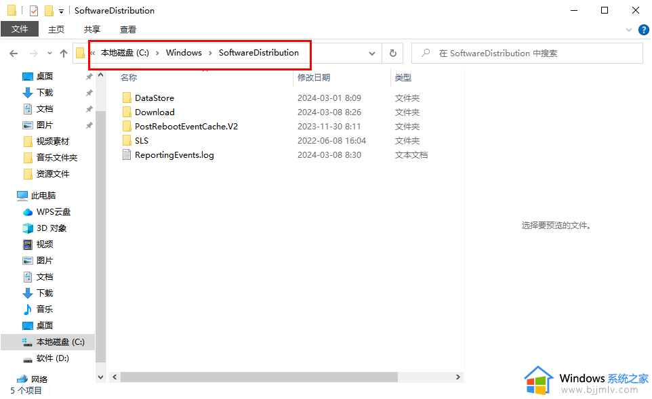Screen dimensions: 652x399
Task: Select SoftwareDistribution in address breadcrumb
Action: click(x=259, y=53)
